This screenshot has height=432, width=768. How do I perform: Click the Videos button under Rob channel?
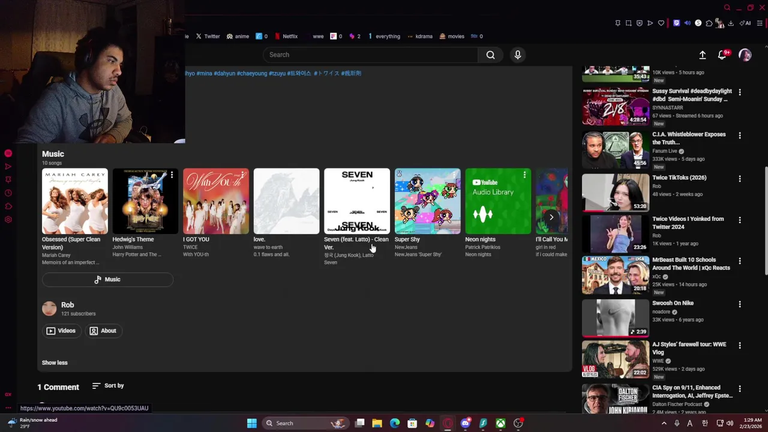(61, 331)
